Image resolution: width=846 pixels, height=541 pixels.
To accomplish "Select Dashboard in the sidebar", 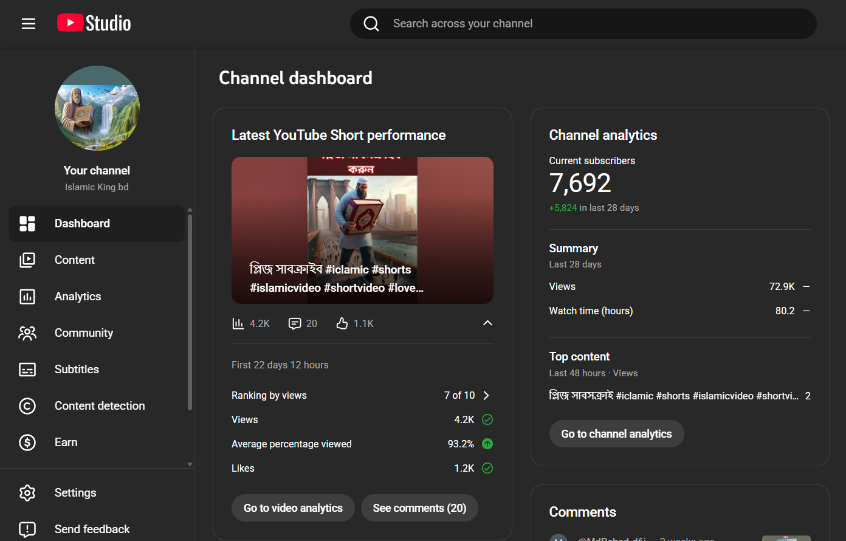I will [82, 224].
